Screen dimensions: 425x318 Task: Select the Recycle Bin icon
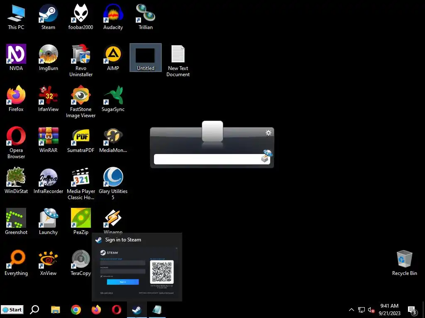click(404, 263)
